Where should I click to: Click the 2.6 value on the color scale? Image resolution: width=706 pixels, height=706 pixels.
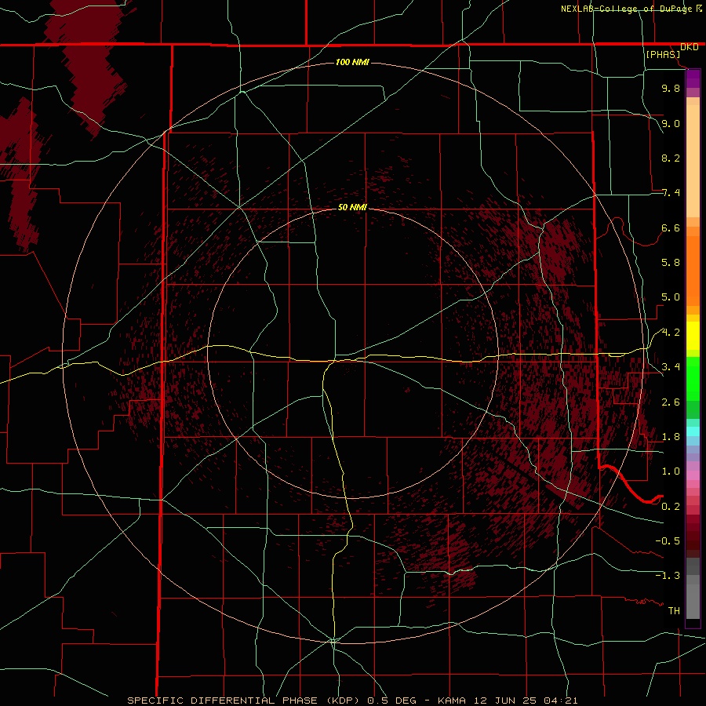coord(671,402)
